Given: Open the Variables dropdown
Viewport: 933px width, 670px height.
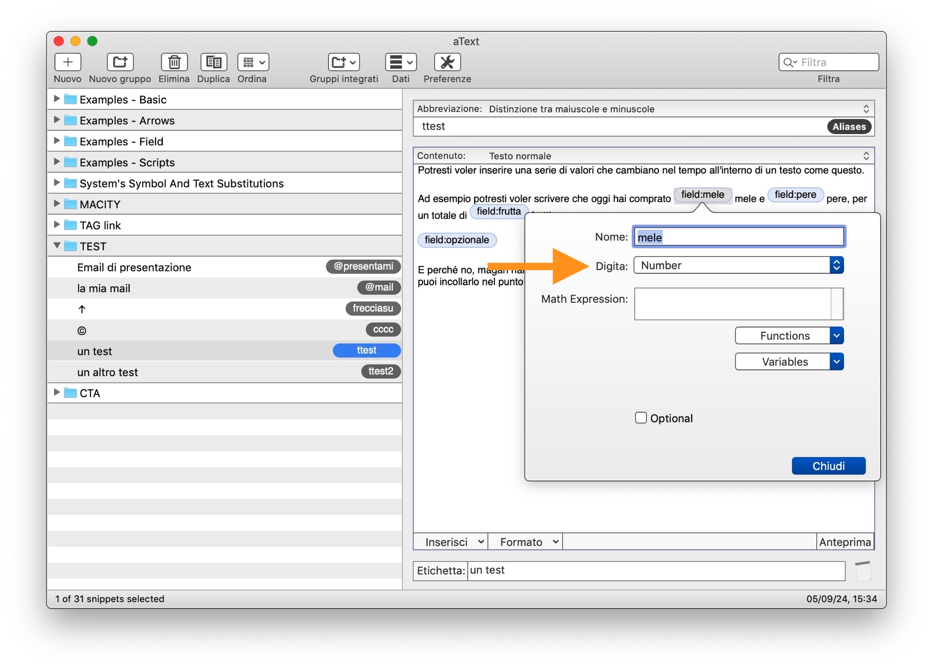Looking at the screenshot, I should coord(789,361).
